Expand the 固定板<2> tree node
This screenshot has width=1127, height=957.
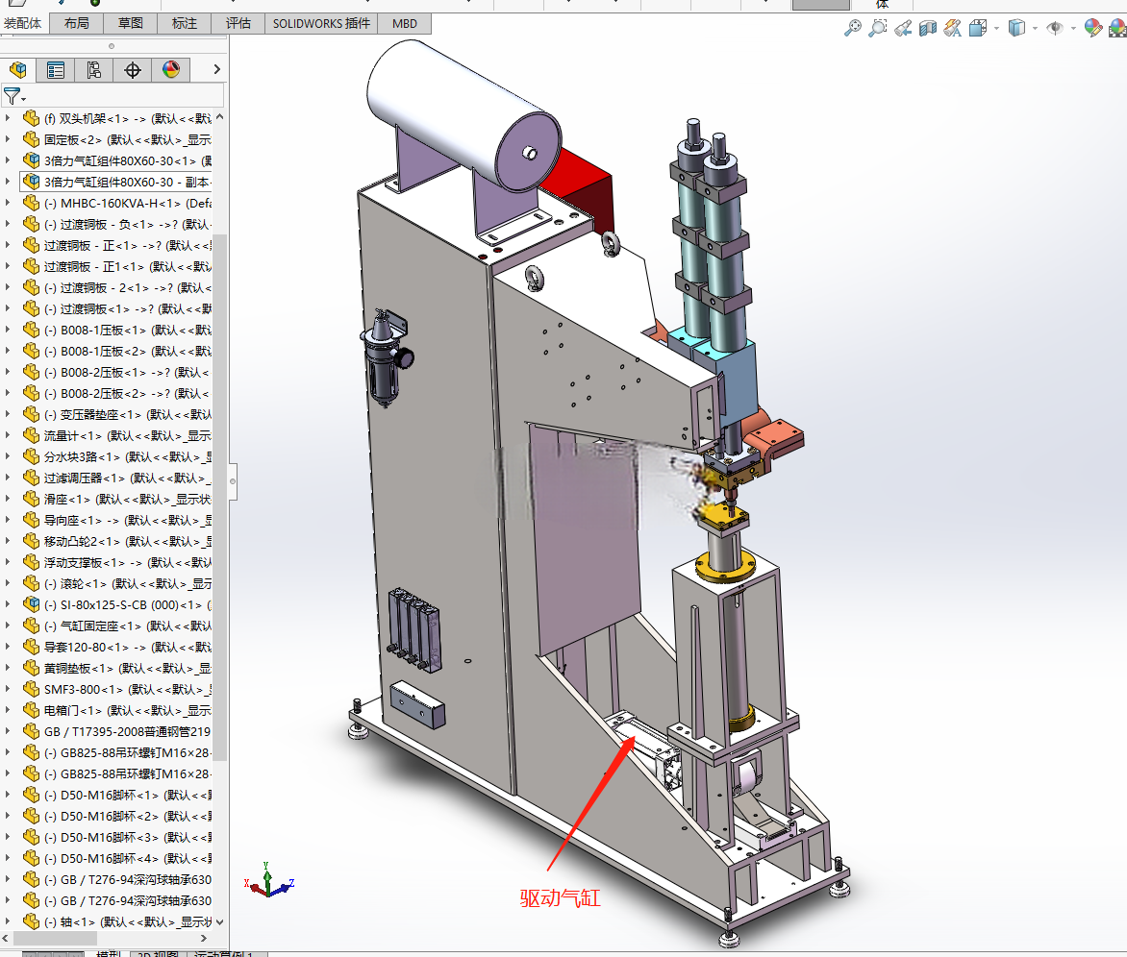pos(8,139)
